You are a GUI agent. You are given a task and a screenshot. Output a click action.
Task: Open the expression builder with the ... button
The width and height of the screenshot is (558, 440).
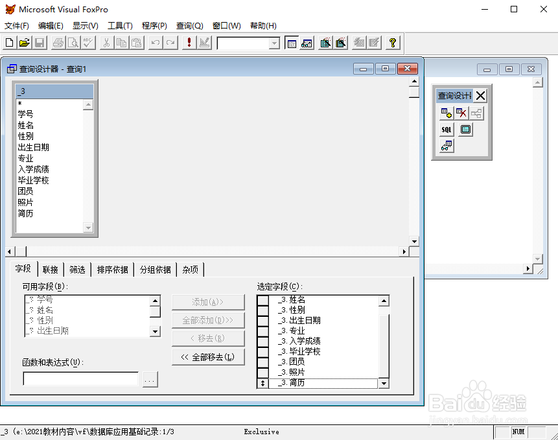150,379
